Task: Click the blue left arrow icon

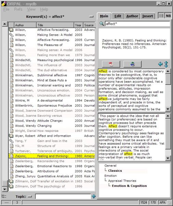Action: point(160,64)
